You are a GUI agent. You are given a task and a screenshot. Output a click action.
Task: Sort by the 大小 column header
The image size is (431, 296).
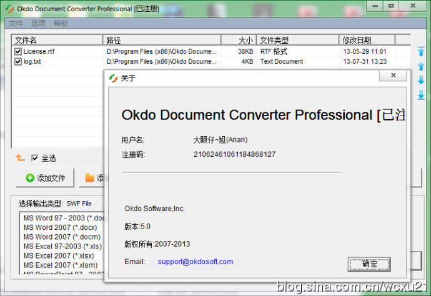tap(239, 40)
